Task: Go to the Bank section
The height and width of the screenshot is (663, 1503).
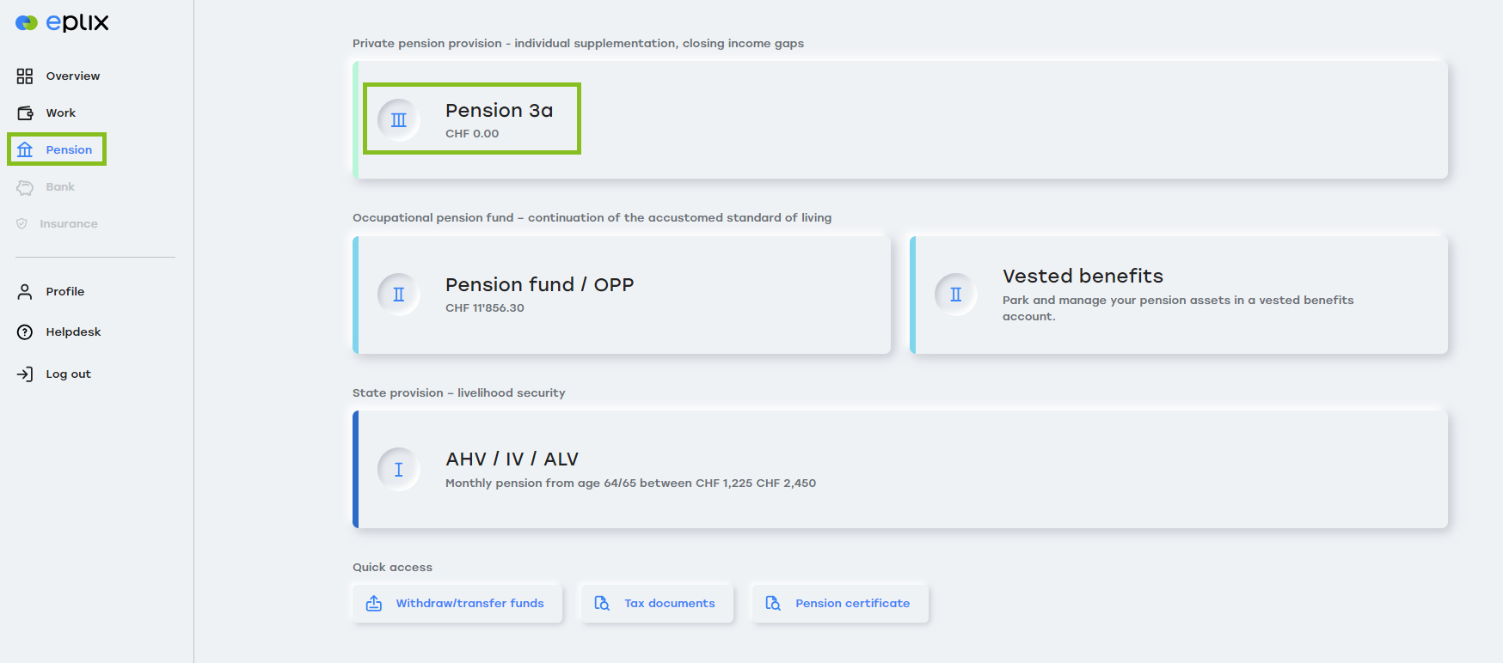Action: tap(60, 187)
